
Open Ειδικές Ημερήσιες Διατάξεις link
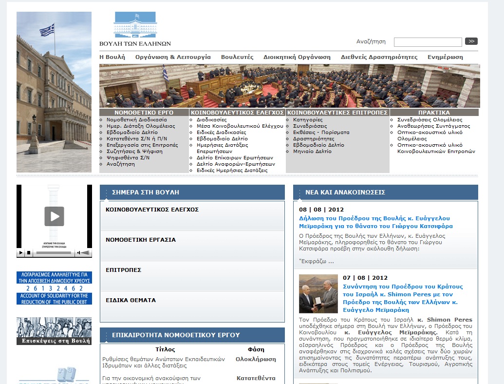pos(232,171)
